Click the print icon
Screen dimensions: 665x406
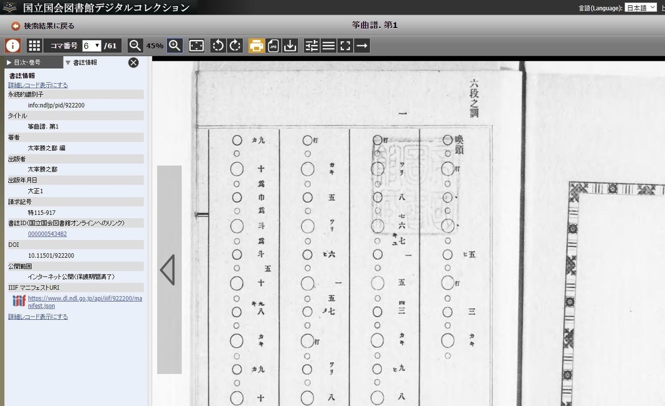tap(256, 46)
